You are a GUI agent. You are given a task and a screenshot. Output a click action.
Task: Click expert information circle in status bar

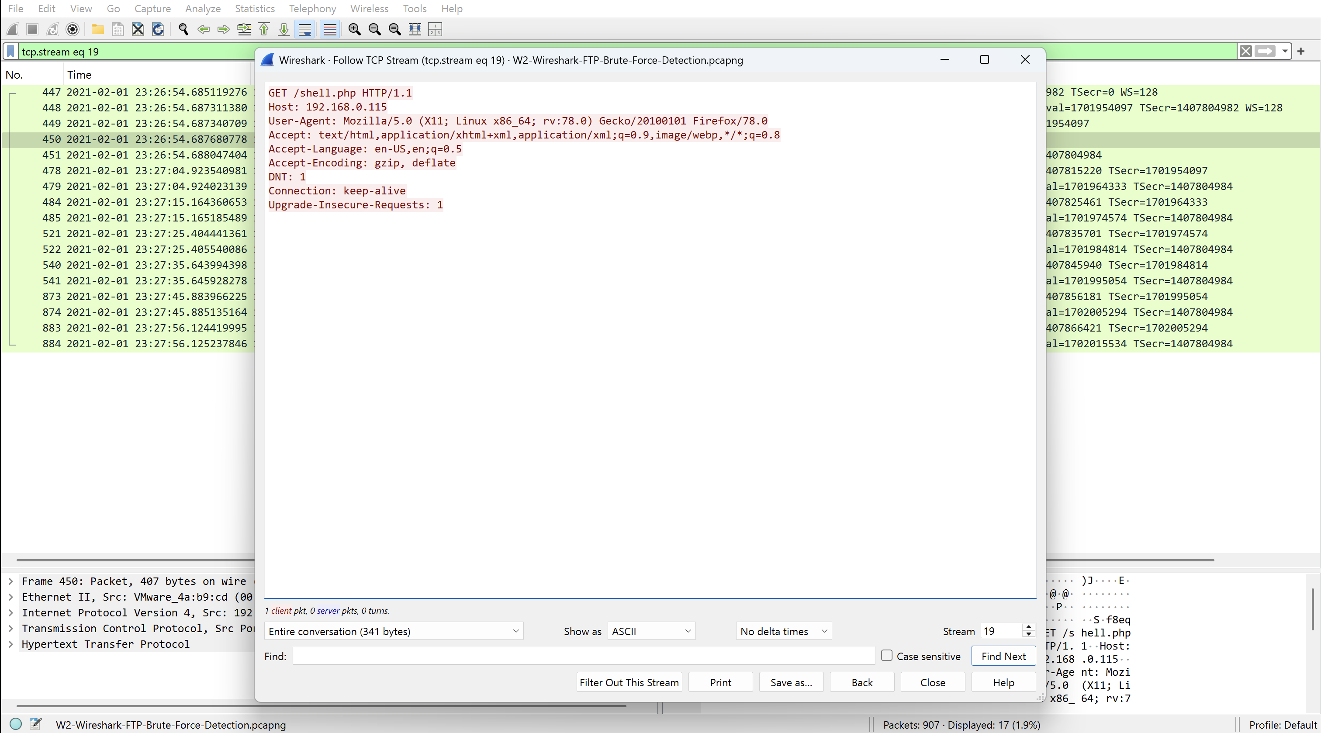16,724
